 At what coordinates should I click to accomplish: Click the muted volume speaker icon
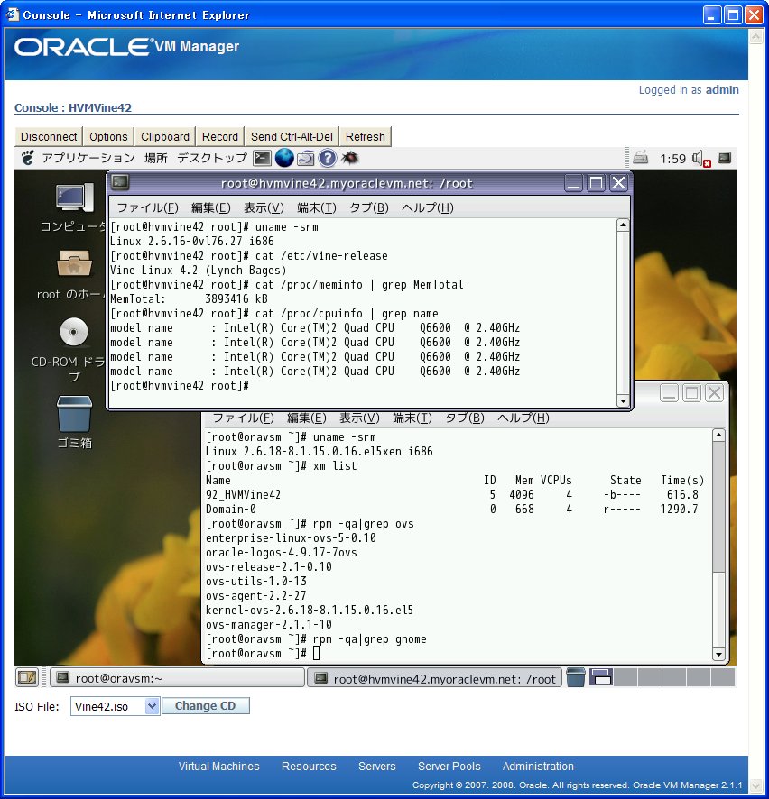pos(701,159)
